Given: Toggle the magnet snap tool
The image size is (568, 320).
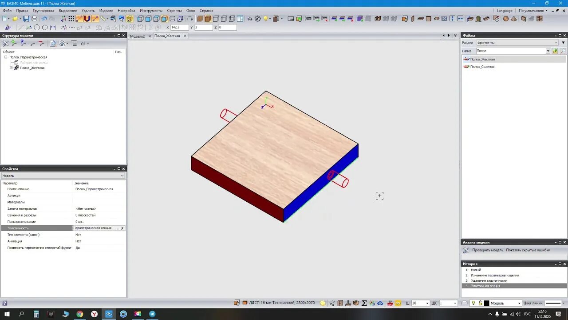Looking at the screenshot, I should tap(87, 19).
